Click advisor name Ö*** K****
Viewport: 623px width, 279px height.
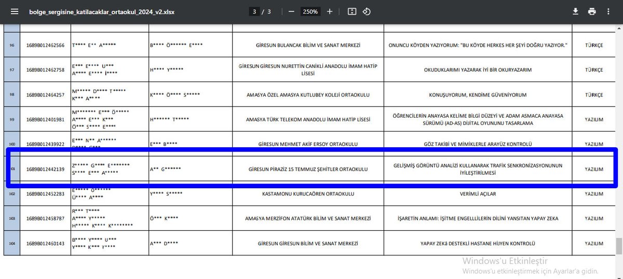[x=164, y=219]
